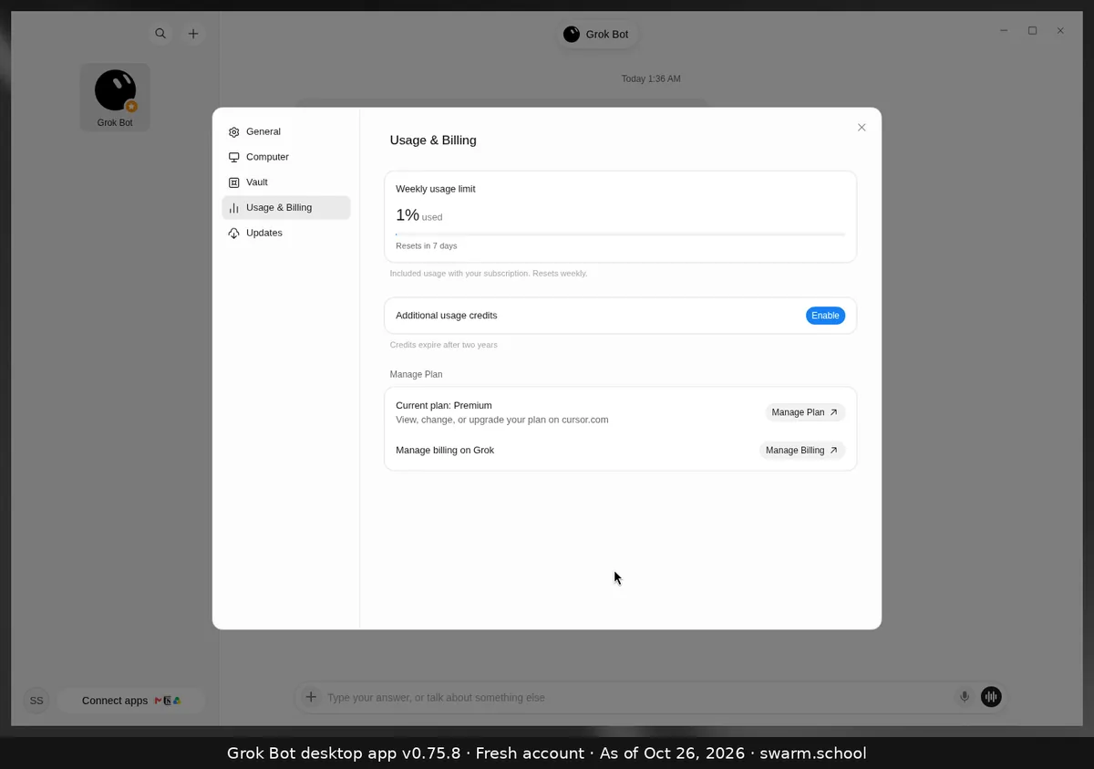Click the 'Usage & Billing' page heading
The image size is (1094, 769).
tap(433, 140)
